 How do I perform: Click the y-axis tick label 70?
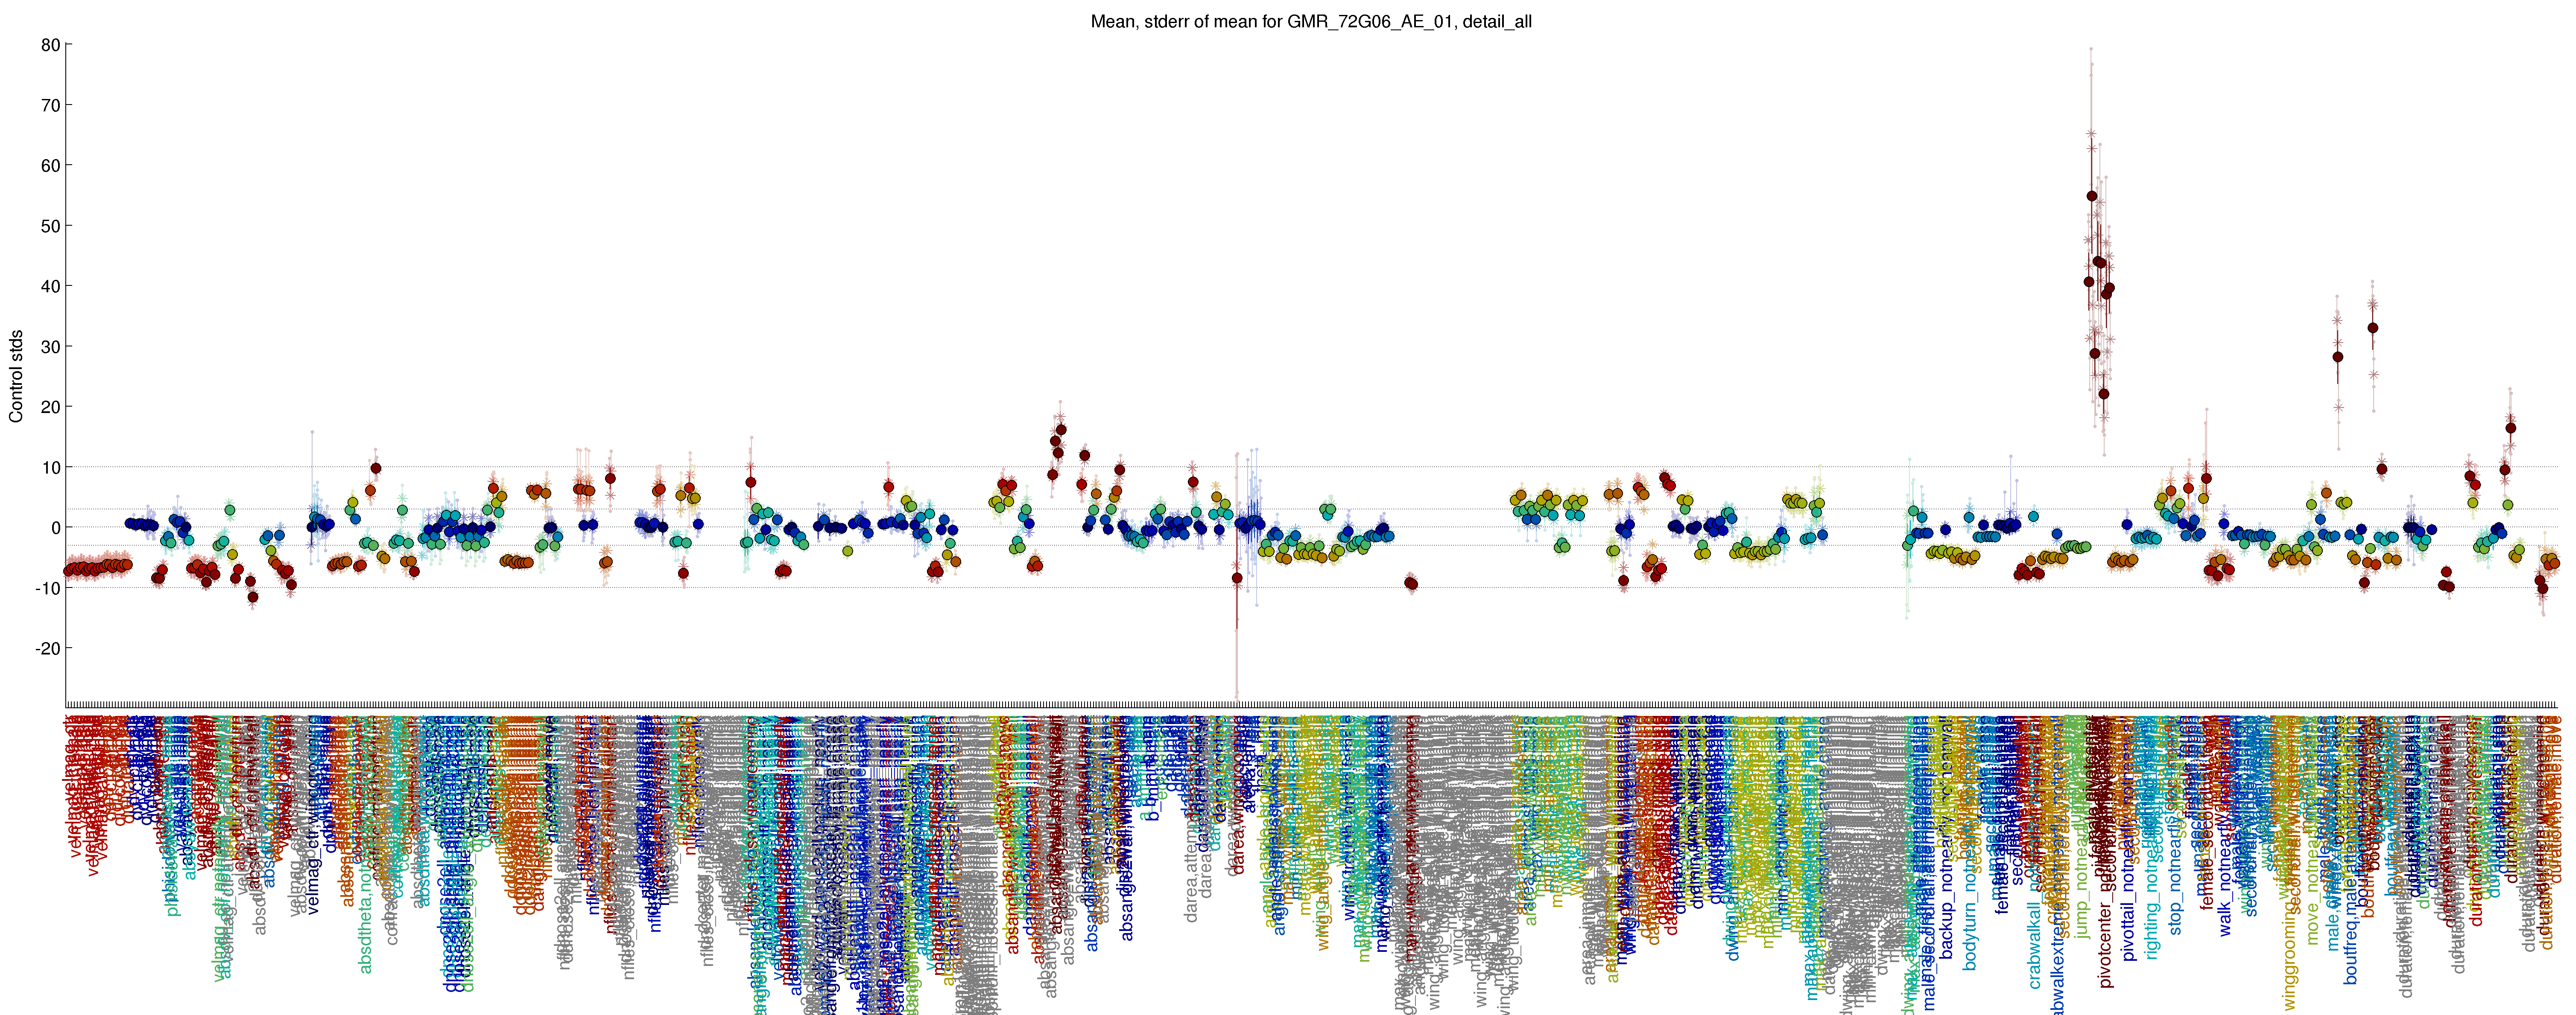pyautogui.click(x=50, y=106)
